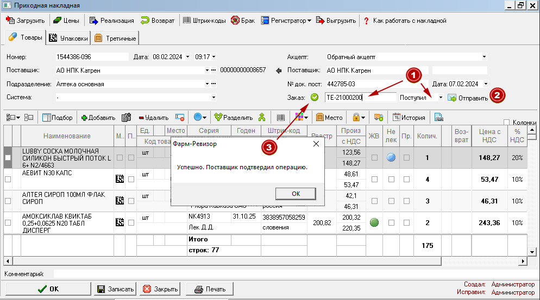540x300 pixels.
Task: Click the Место toolbar icon
Action: pos(320,118)
